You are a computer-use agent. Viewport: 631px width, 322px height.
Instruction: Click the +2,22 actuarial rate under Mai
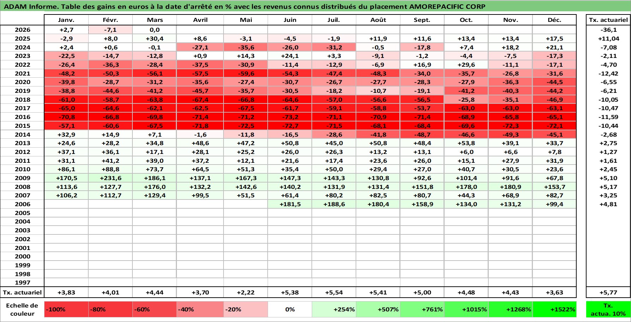pos(246,292)
